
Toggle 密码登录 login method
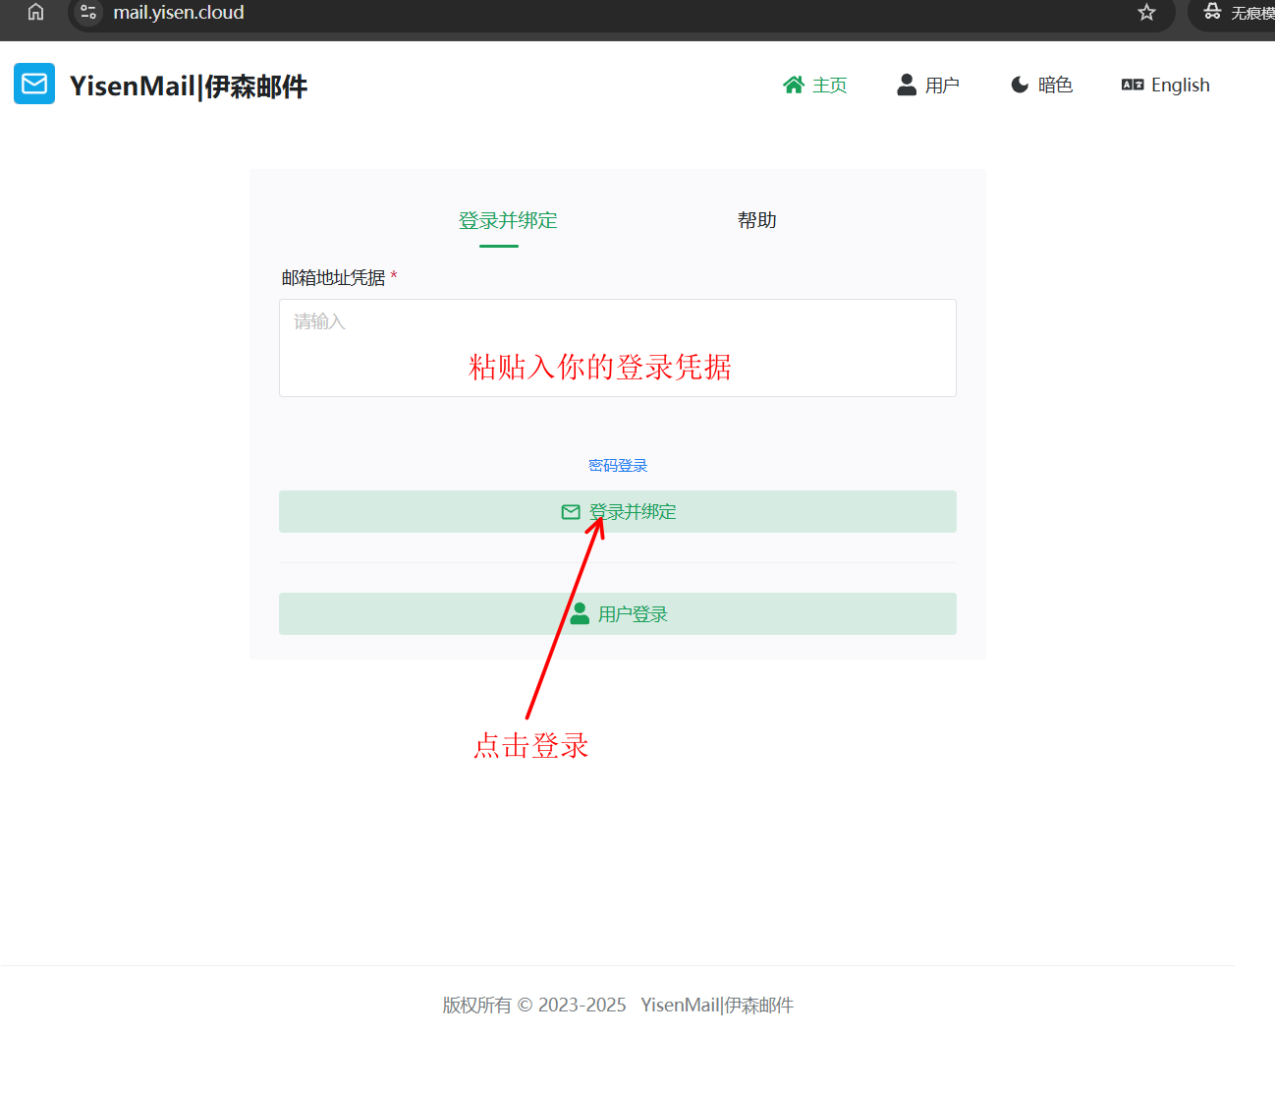(x=617, y=464)
